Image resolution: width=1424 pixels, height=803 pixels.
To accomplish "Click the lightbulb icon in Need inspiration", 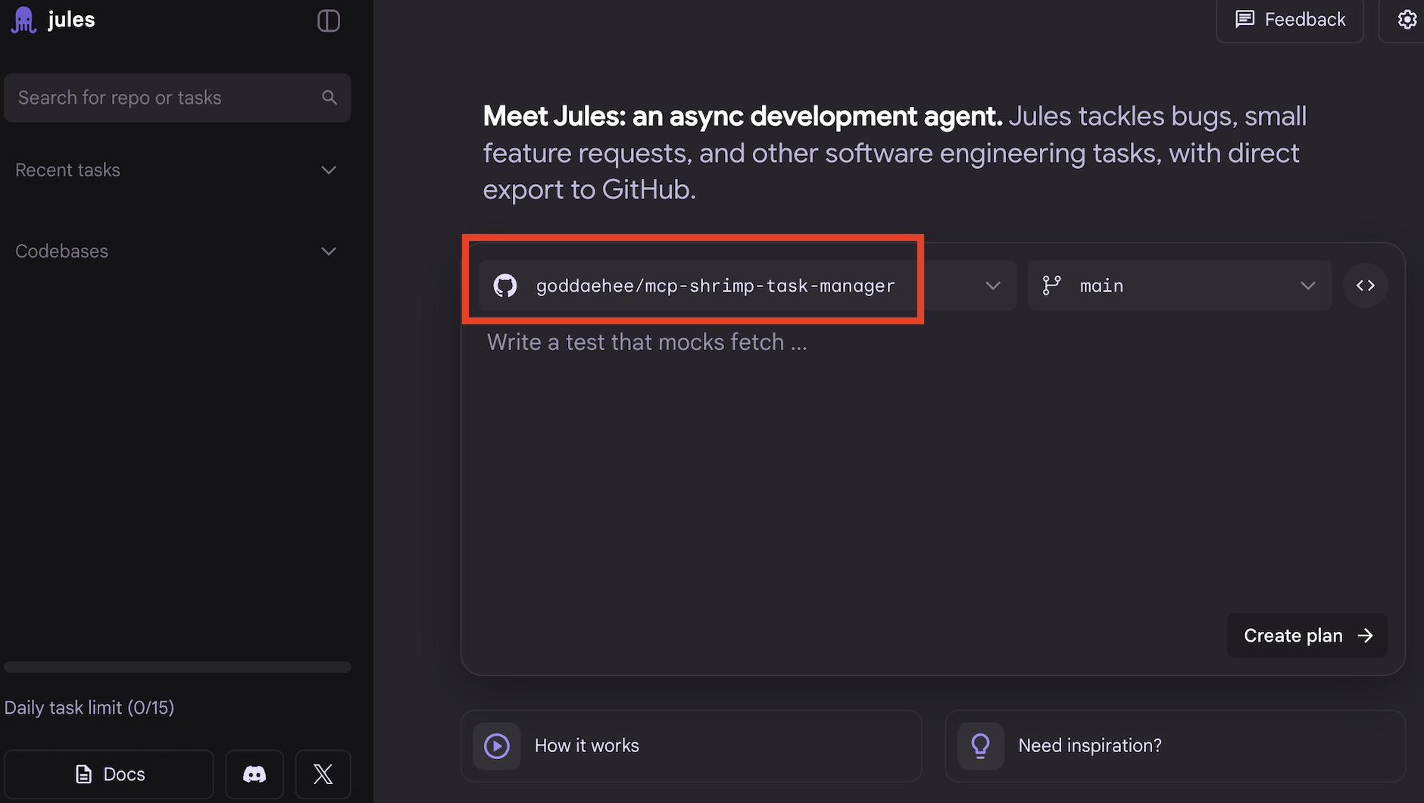I will click(x=981, y=746).
